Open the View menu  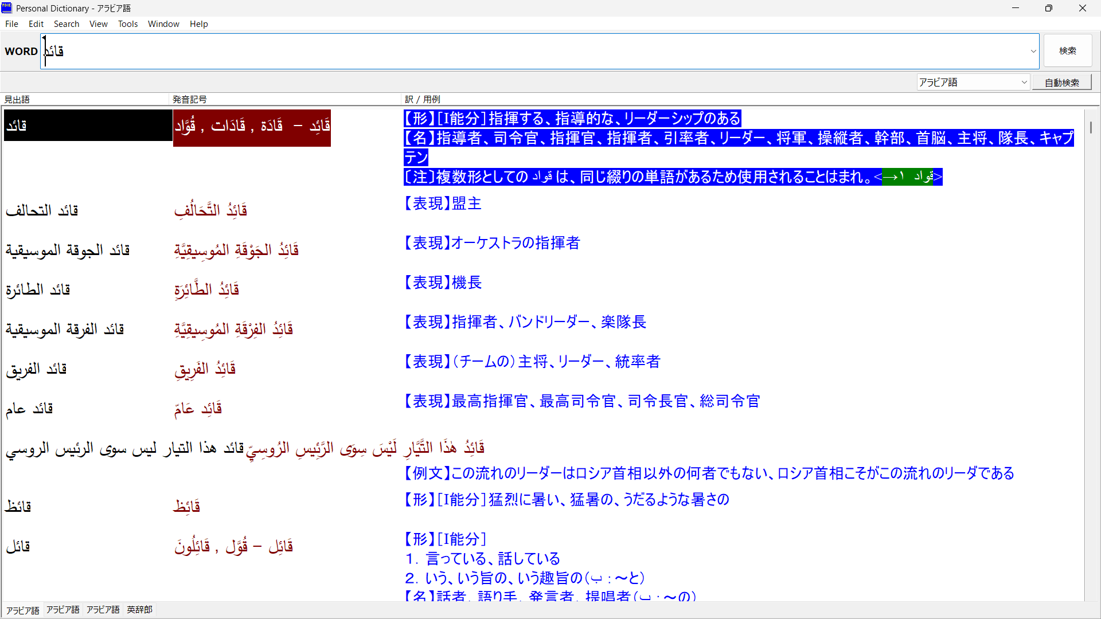pos(98,24)
